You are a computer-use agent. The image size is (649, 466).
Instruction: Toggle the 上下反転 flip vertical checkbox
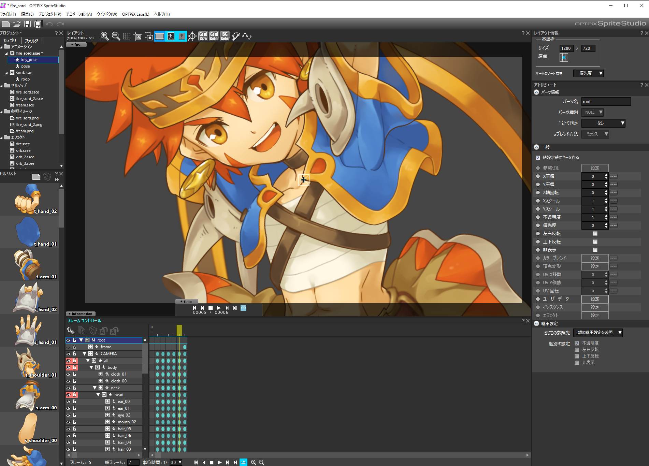coord(595,242)
